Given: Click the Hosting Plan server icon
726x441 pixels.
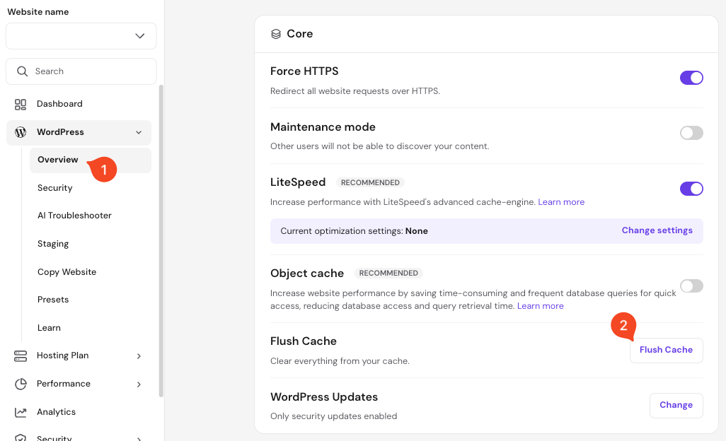Looking at the screenshot, I should click(x=21, y=356).
